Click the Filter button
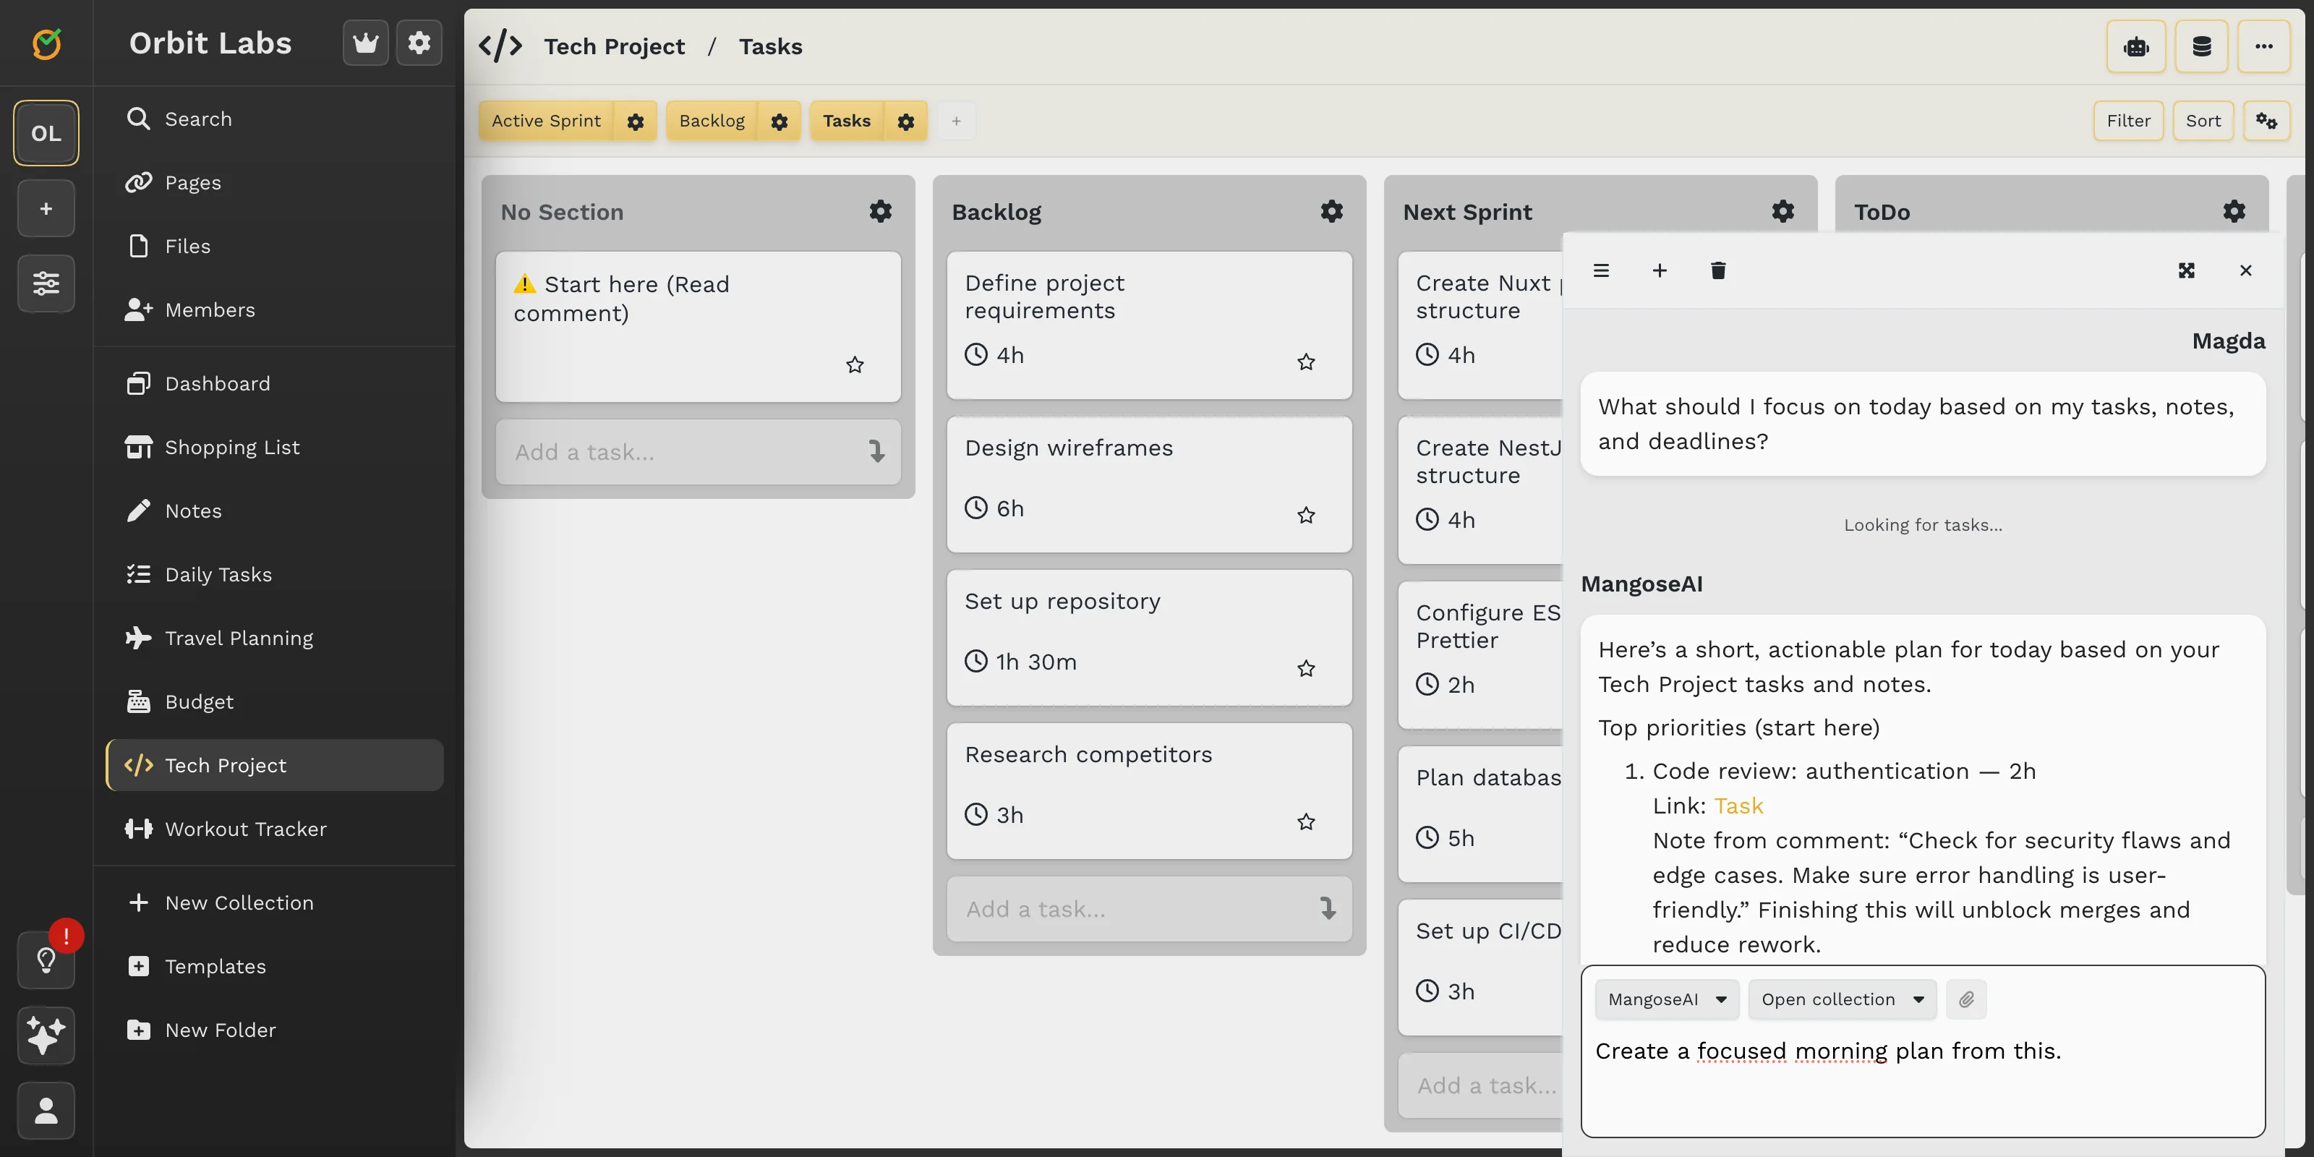The height and width of the screenshot is (1157, 2314). tap(2128, 120)
